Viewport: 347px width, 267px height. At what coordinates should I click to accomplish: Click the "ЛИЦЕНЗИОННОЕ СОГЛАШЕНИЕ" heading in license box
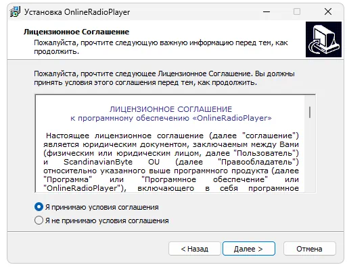coord(170,109)
